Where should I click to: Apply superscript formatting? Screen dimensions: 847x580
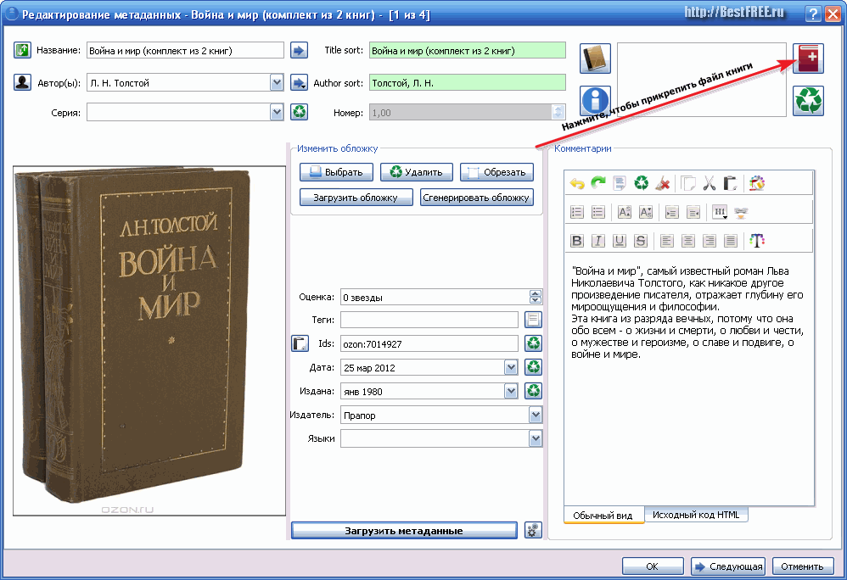pyautogui.click(x=624, y=212)
